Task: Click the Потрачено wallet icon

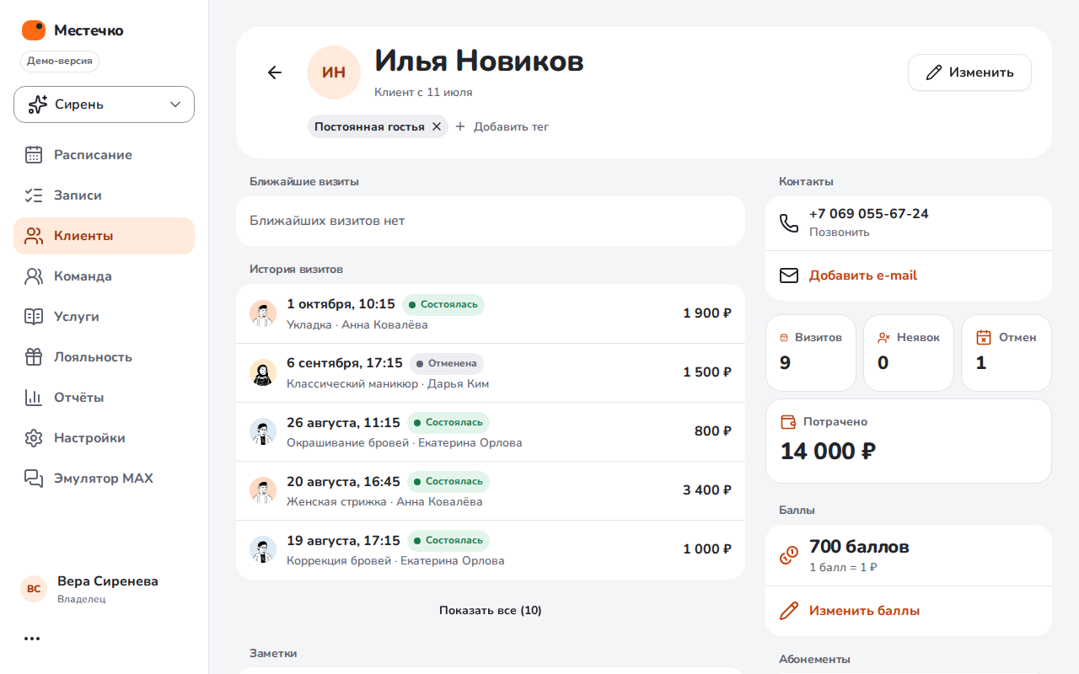Action: coord(789,422)
